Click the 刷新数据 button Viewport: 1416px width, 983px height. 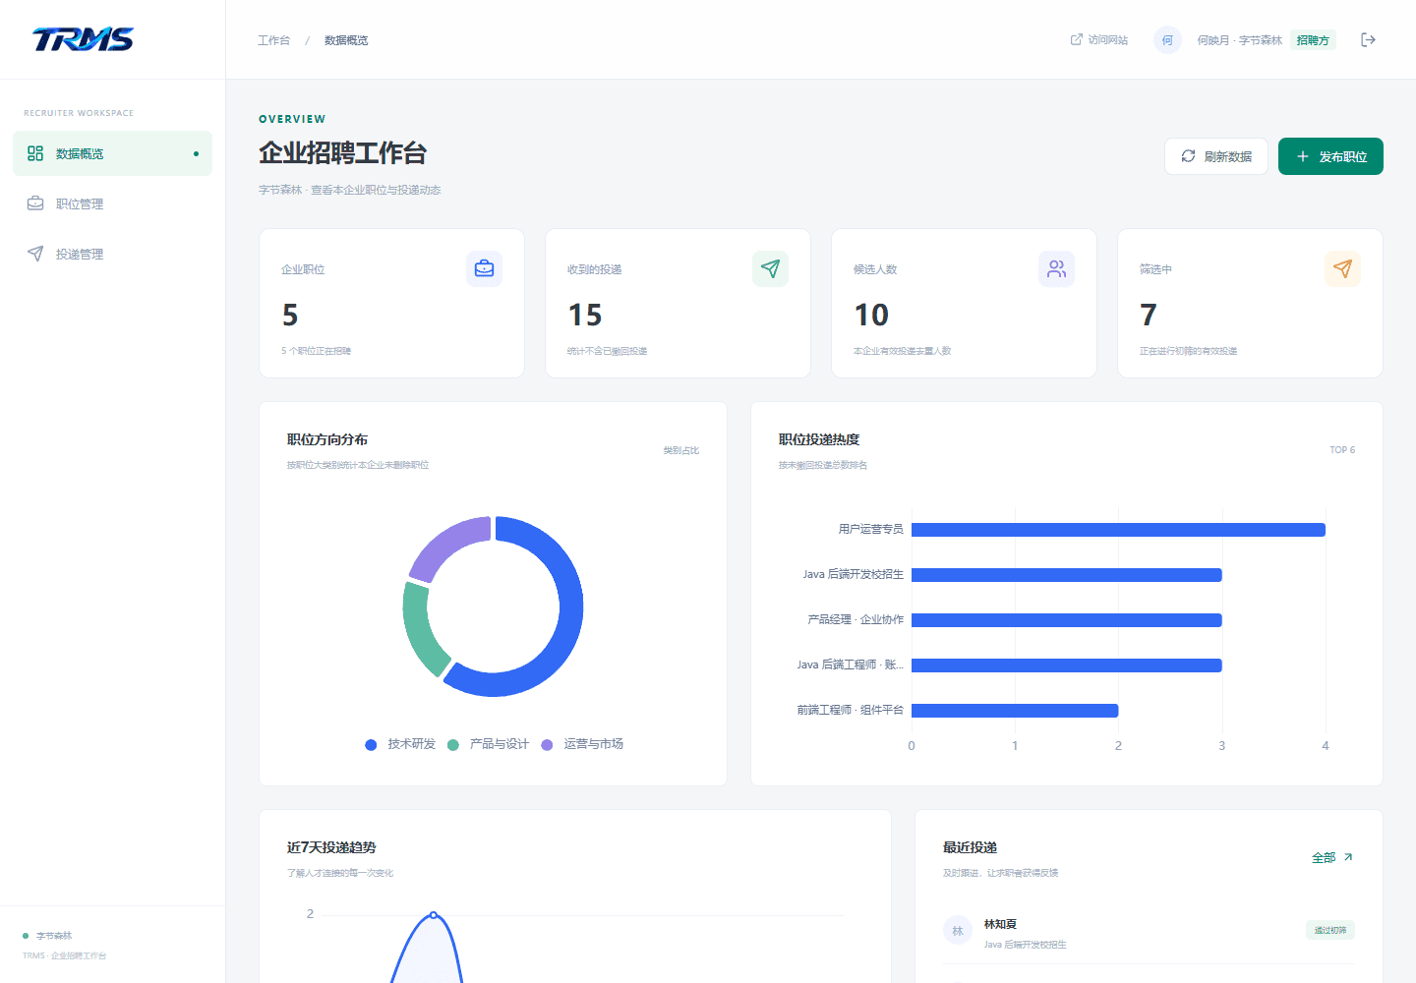point(1216,156)
